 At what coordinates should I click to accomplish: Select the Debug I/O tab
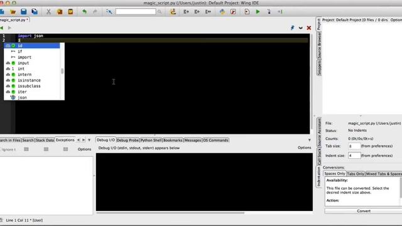coord(106,140)
